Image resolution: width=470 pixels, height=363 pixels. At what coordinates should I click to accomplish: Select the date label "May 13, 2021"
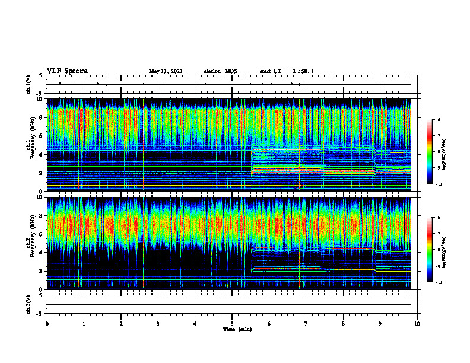166,71
